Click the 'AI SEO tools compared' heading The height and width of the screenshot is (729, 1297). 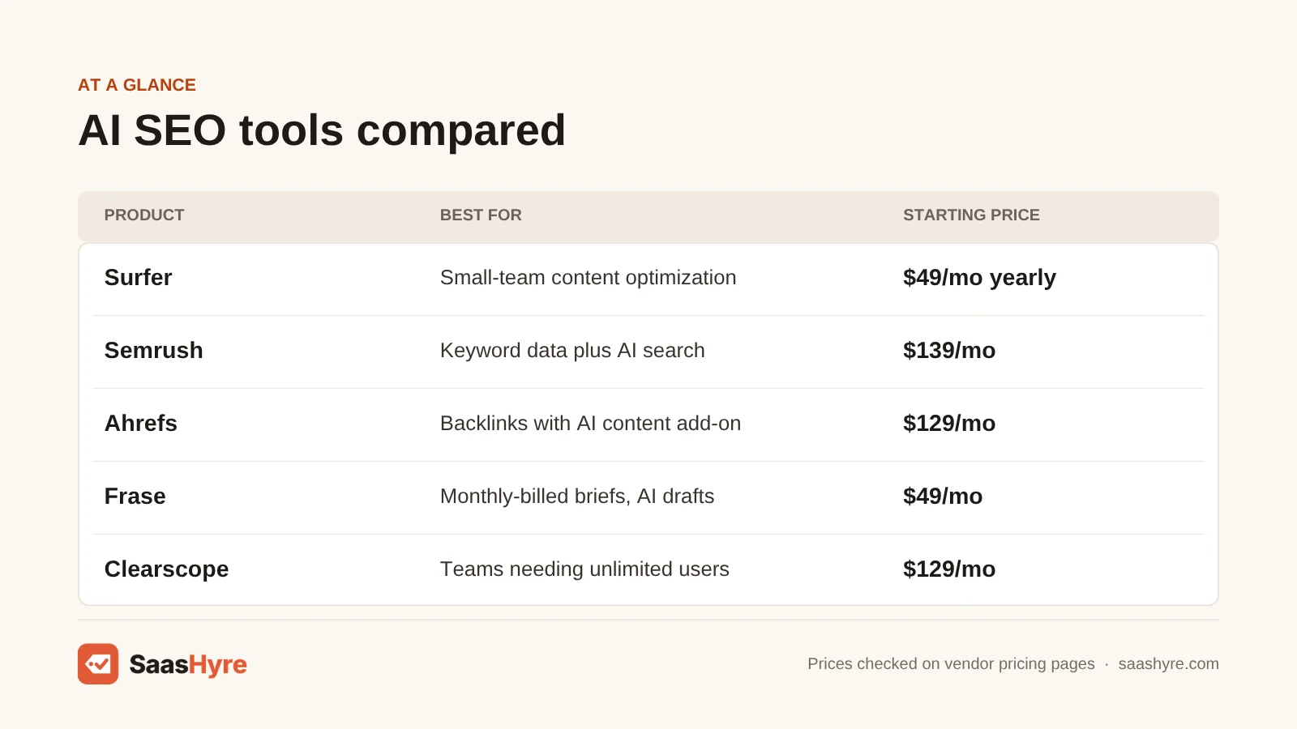point(322,130)
